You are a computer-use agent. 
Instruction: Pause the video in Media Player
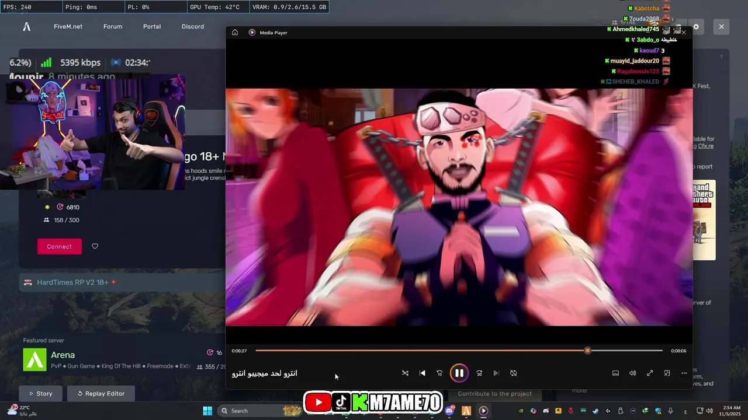pyautogui.click(x=459, y=373)
